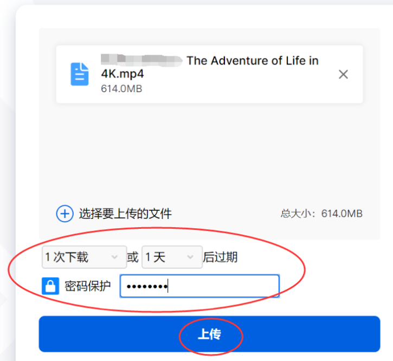Open the 1 次下载 download limit dropdown

84,257
